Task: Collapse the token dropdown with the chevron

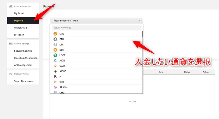Action: 140,21
